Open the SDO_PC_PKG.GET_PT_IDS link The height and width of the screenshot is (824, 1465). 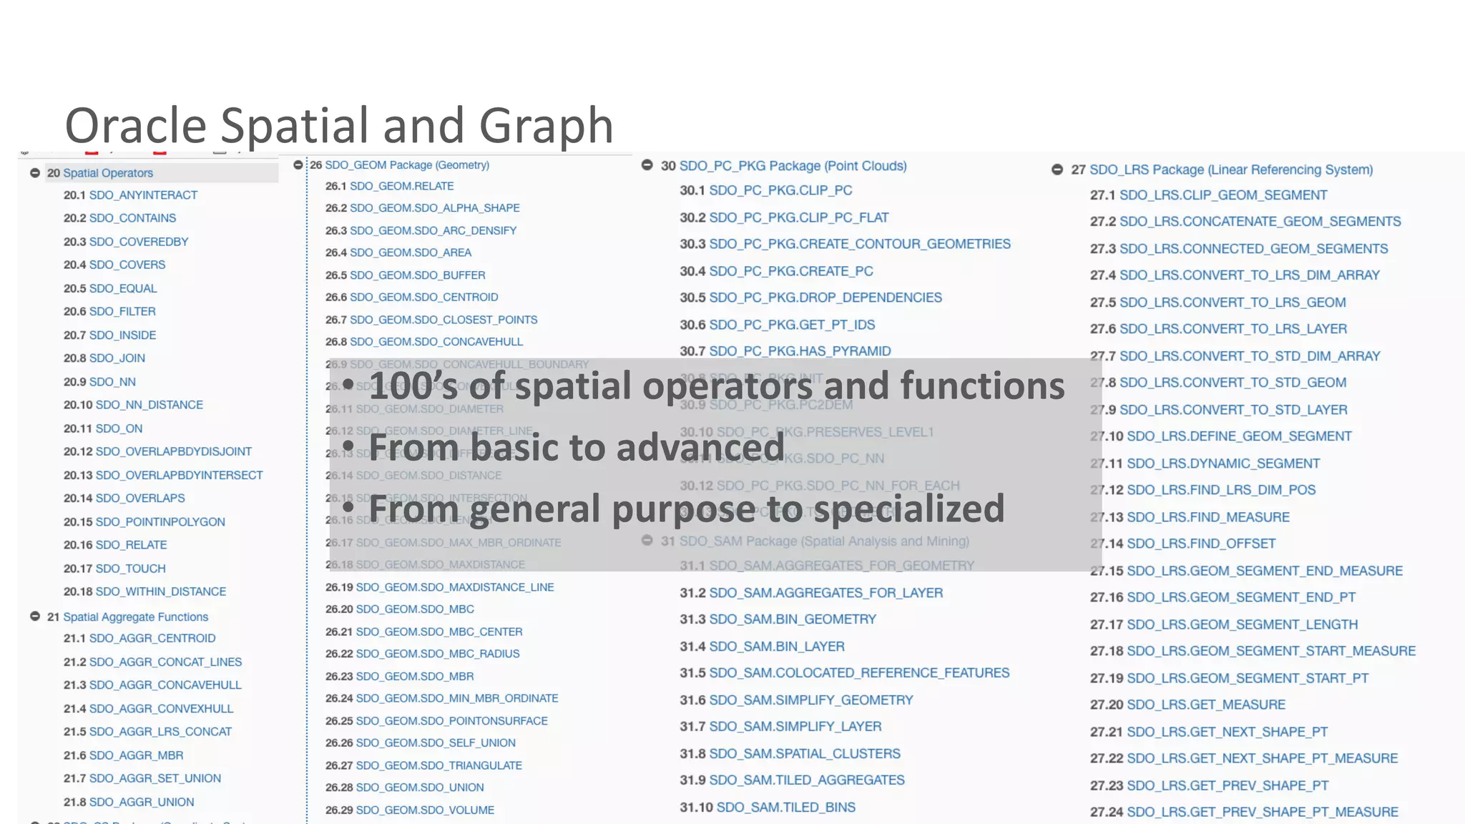click(x=793, y=325)
